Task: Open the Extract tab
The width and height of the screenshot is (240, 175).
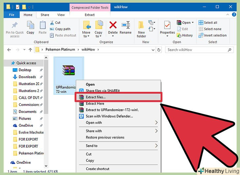Action: point(90,15)
